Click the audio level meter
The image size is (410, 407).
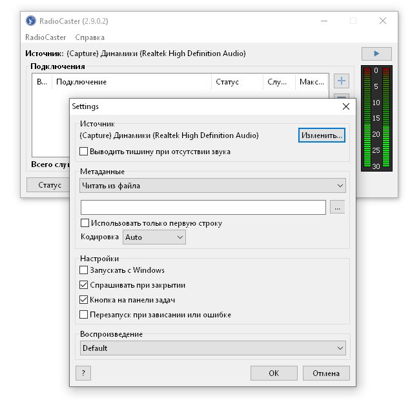point(376,118)
